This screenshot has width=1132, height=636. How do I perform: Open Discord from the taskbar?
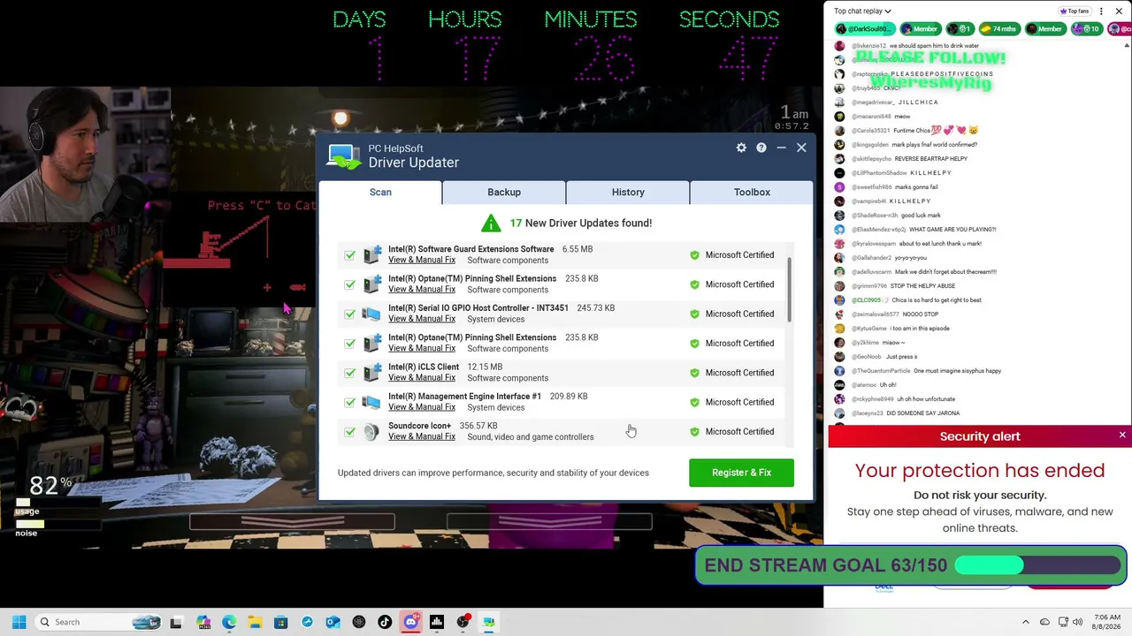(x=410, y=622)
